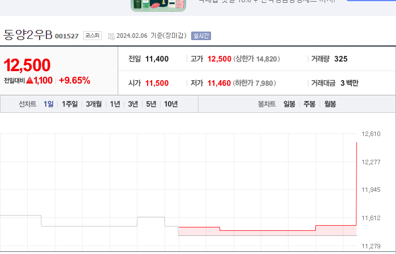This screenshot has width=396, height=254.
Task: Click the chart axis label 11,612
Action: pos(371,218)
